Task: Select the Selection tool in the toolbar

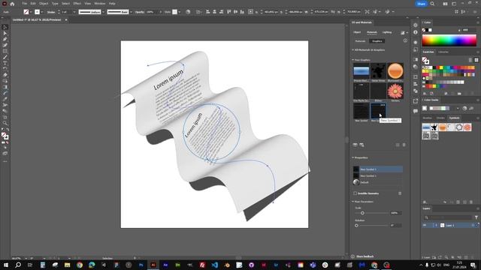Action: pyautogui.click(x=5, y=27)
